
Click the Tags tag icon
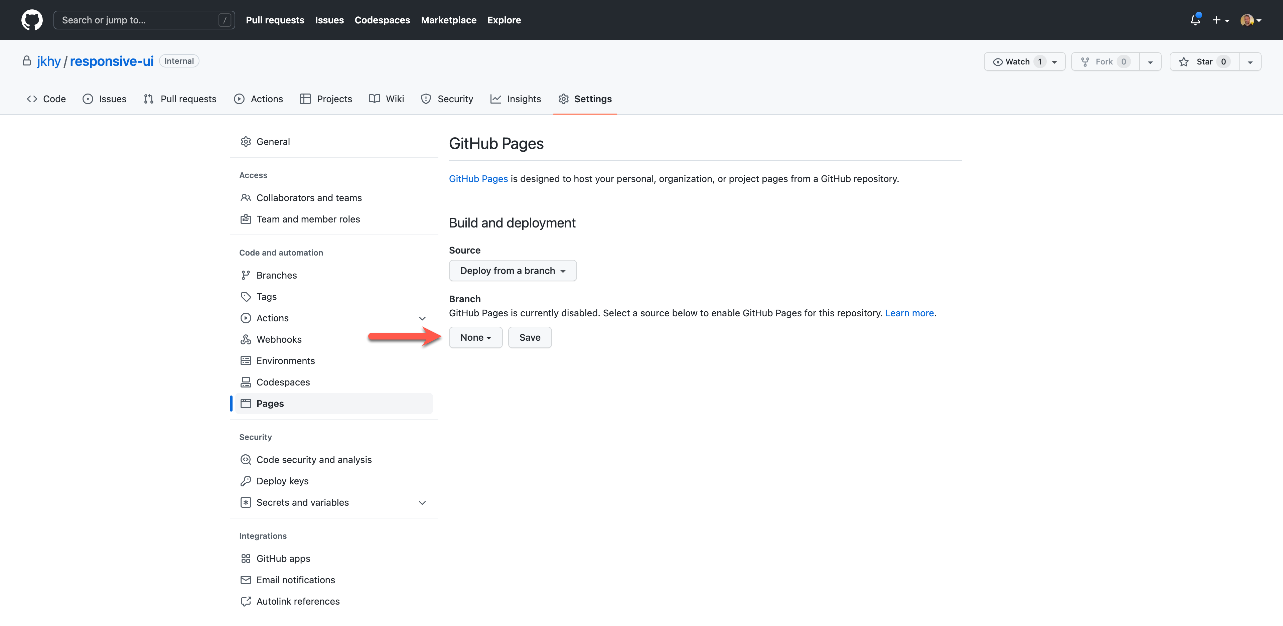point(246,297)
